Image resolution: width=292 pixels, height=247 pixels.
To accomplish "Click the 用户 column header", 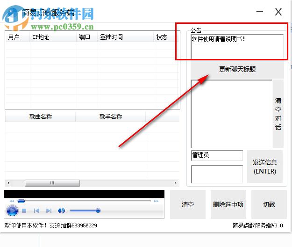I will pos(18,37).
